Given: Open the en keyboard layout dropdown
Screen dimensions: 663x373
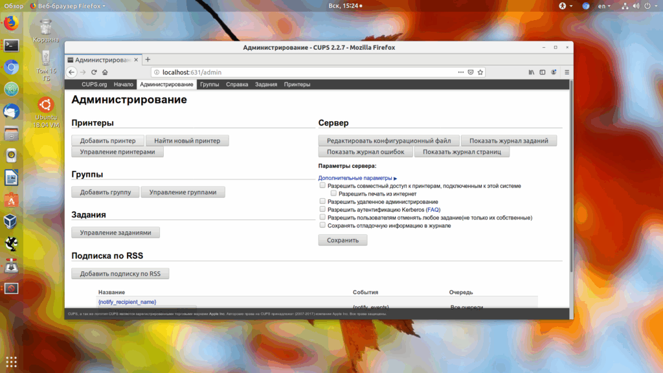Looking at the screenshot, I should (604, 6).
